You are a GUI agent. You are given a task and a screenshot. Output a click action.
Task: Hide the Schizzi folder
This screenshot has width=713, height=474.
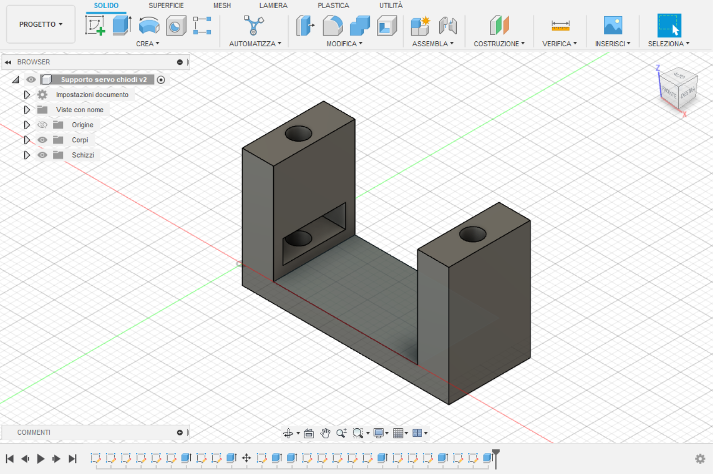pos(42,155)
